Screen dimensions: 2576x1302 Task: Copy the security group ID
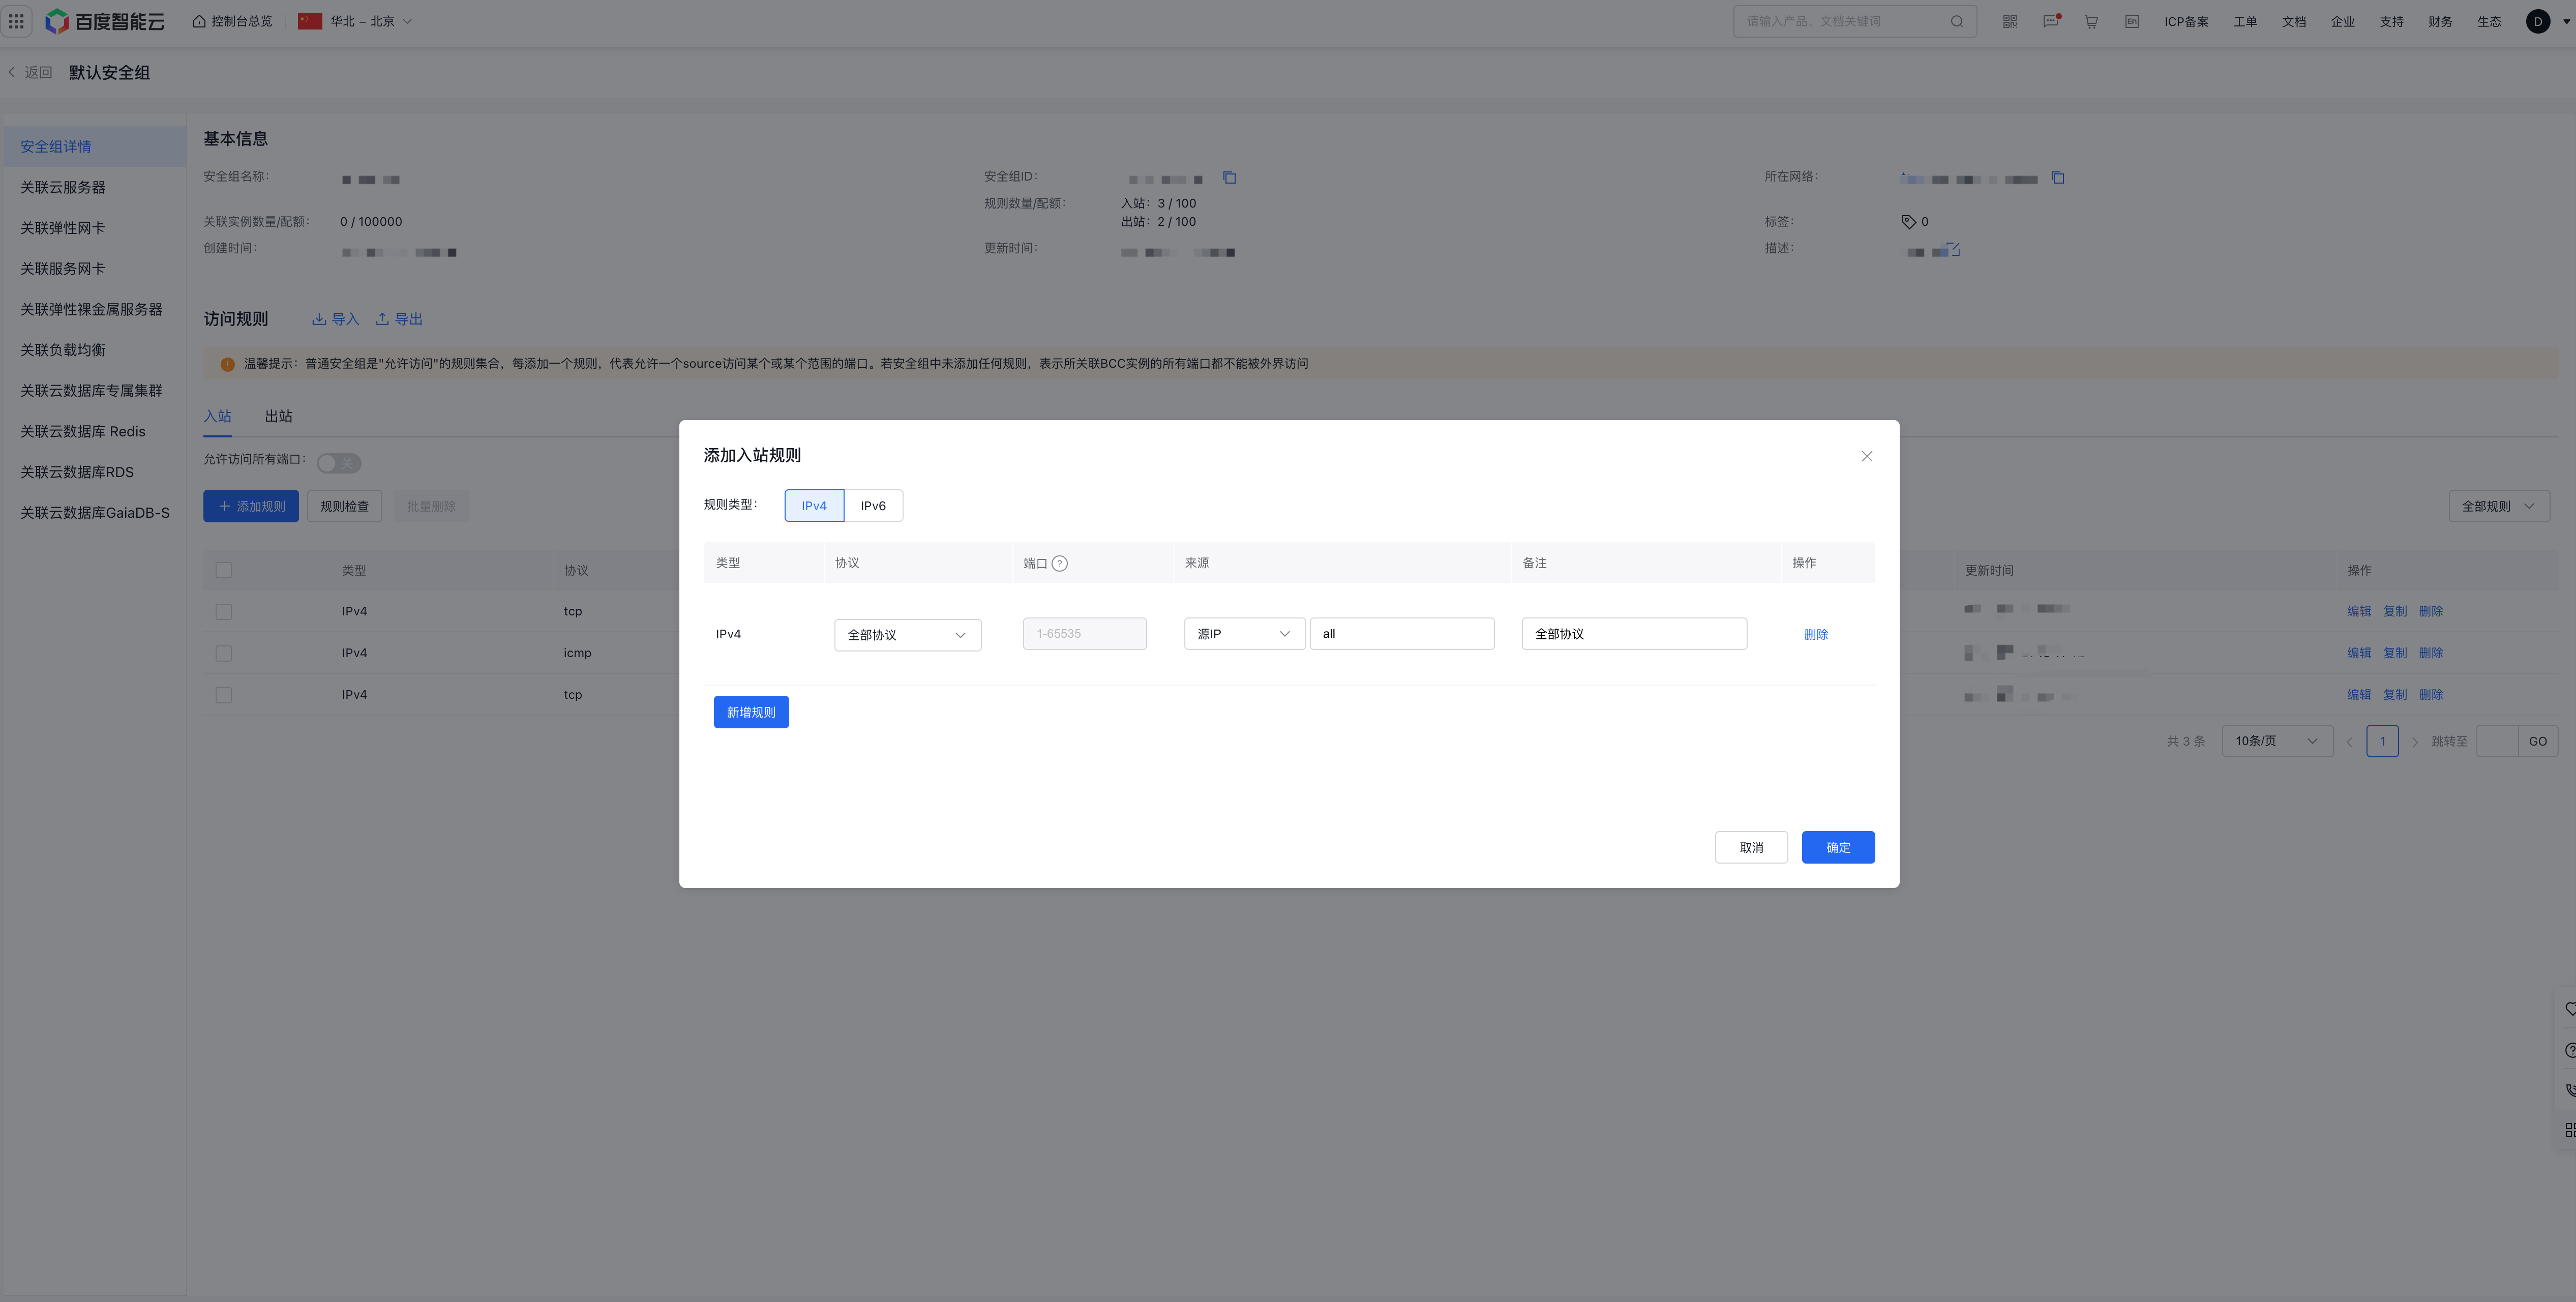1229,178
